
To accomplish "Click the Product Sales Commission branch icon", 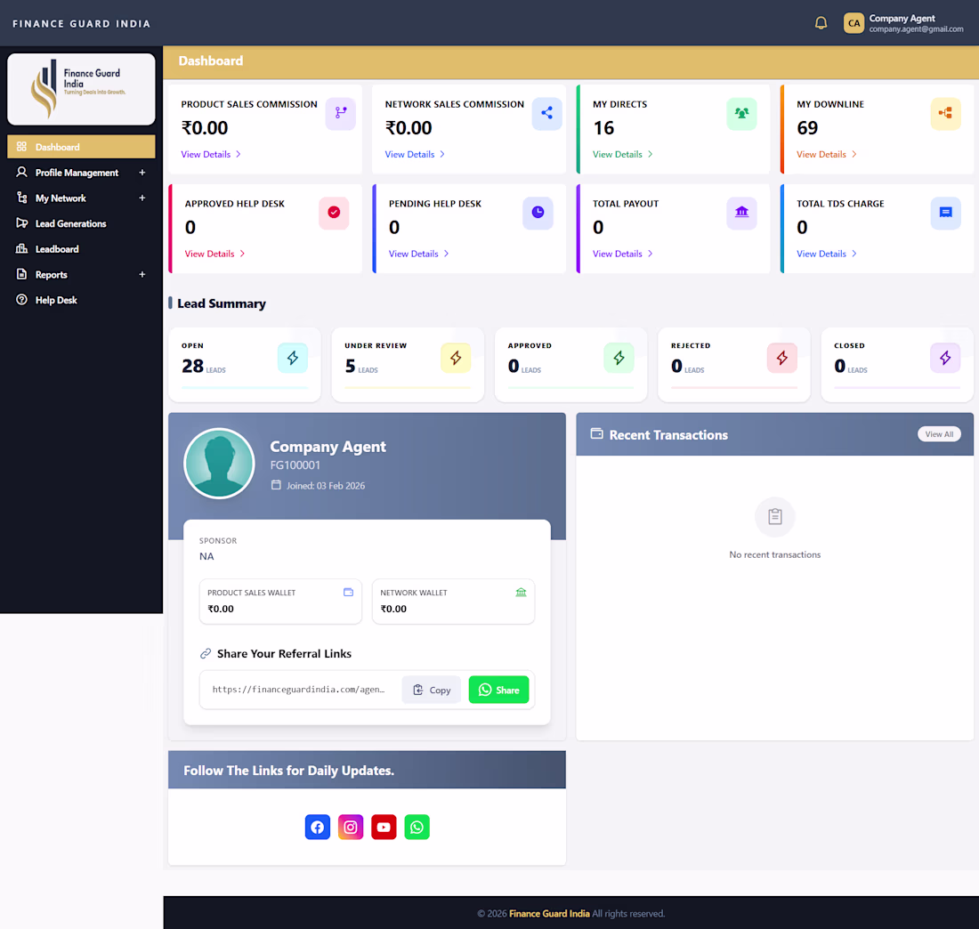I will pos(340,113).
